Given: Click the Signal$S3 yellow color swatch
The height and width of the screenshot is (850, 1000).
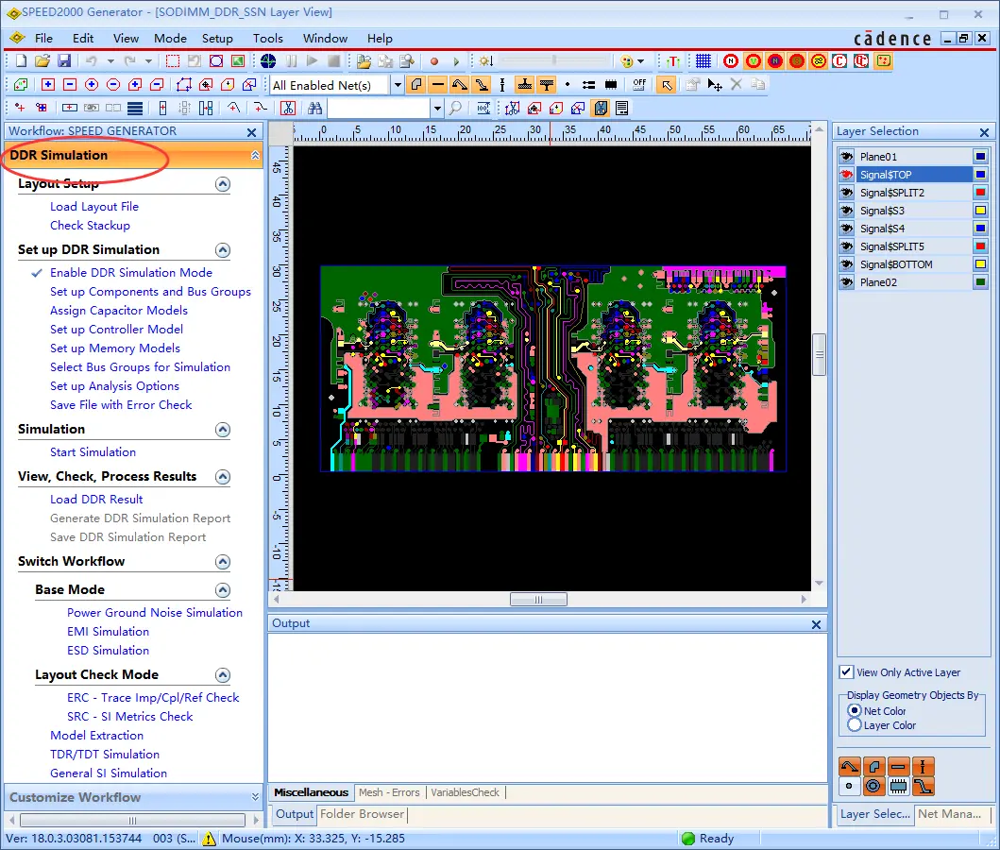Looking at the screenshot, I should pos(980,211).
